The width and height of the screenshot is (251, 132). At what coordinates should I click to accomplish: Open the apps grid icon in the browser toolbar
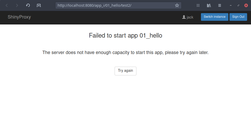pos(198,5)
